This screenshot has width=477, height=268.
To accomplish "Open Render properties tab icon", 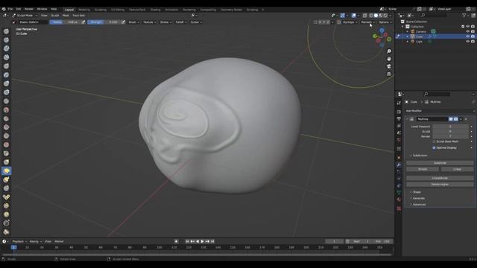I will [399, 112].
